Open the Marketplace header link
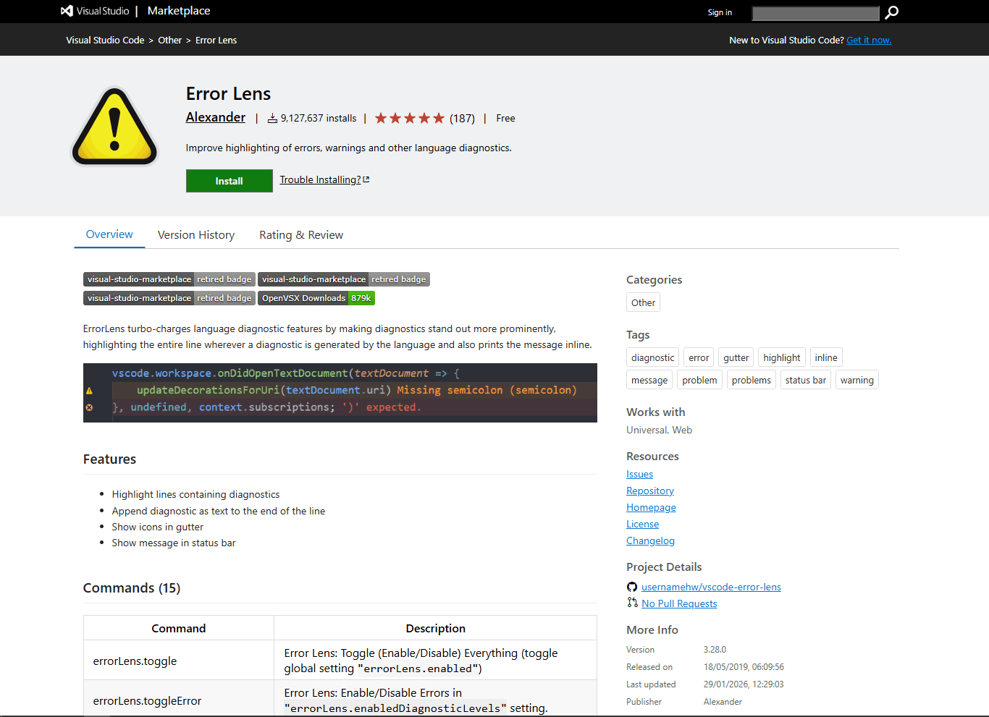 click(x=179, y=11)
